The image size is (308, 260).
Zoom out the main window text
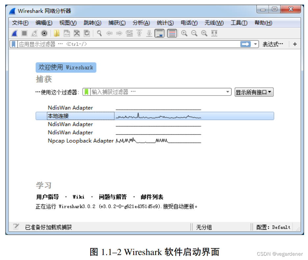pos(194,33)
